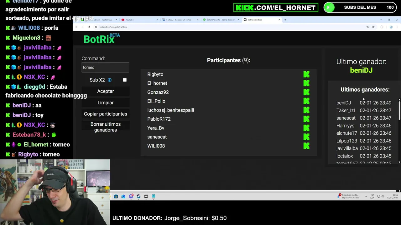401x225 pixels.
Task: Open the Microsoft Store taskbar icon
Action: click(116, 196)
